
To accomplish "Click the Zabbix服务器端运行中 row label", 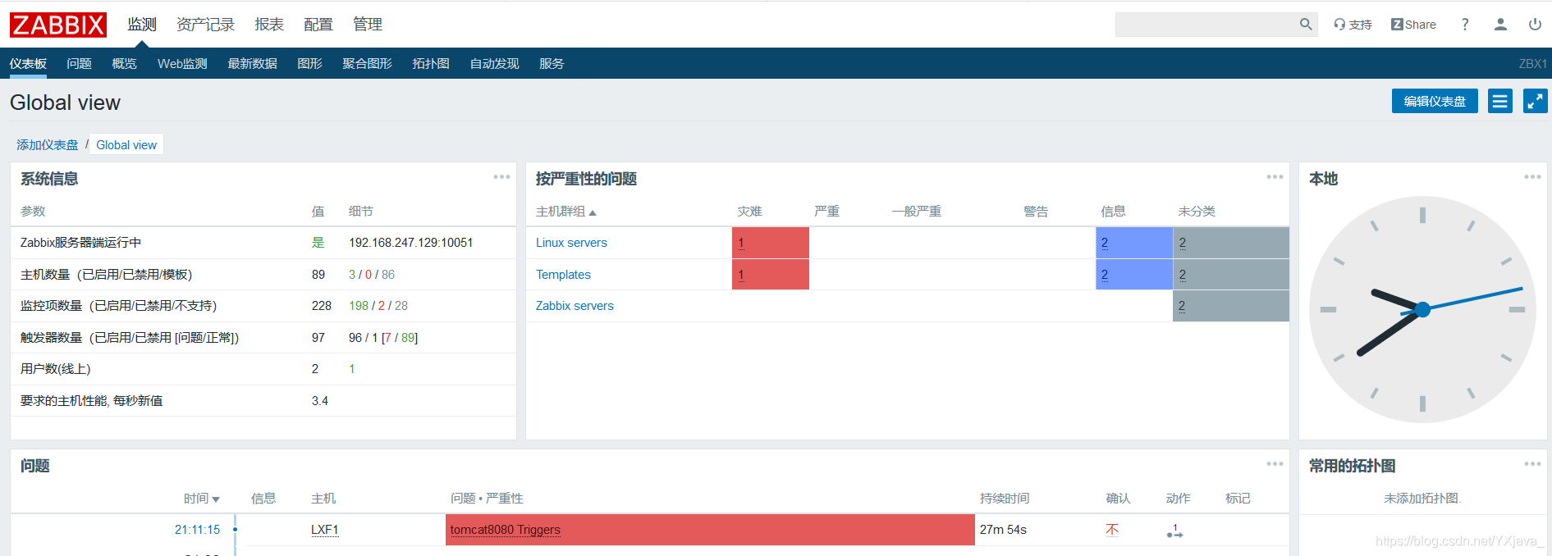I will click(x=80, y=243).
